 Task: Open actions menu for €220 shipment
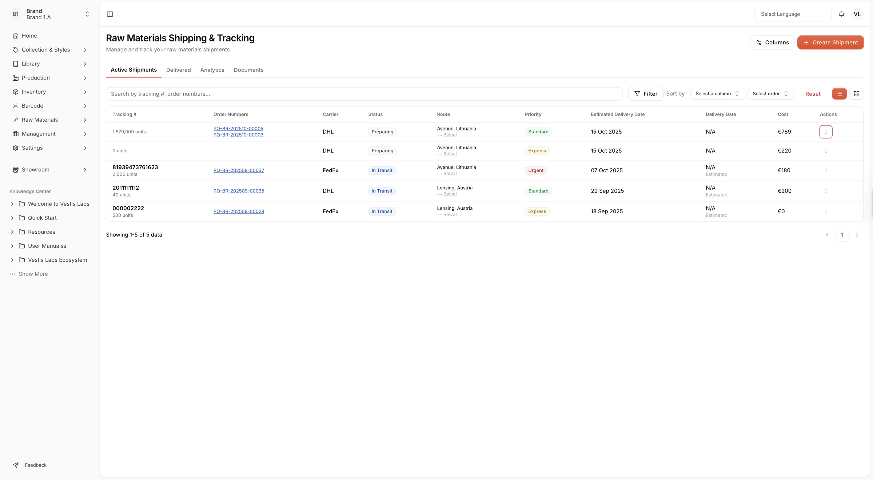coord(826,151)
